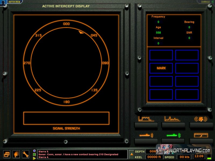This screenshot has height=161, width=215.
Task: Click the 12:09 mission clock
Action: click(x=199, y=156)
